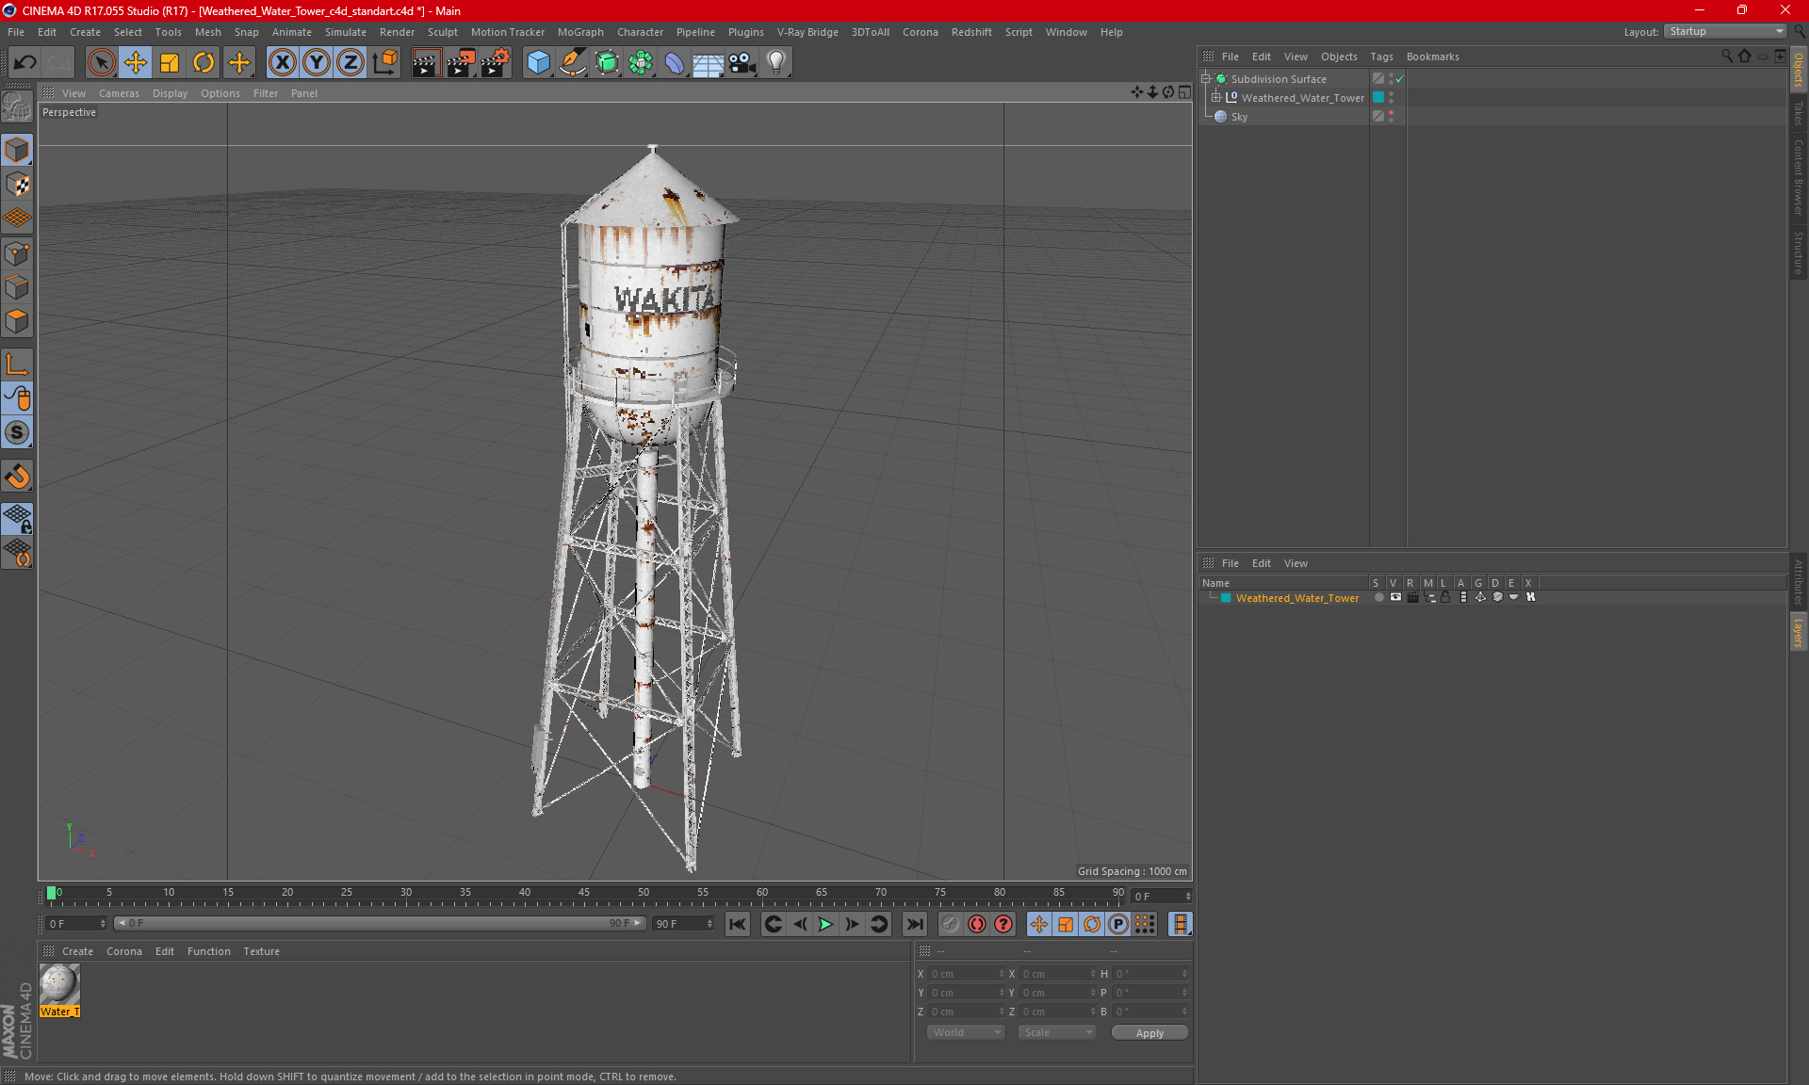
Task: Toggle the magnet workplane icon
Action: [17, 477]
